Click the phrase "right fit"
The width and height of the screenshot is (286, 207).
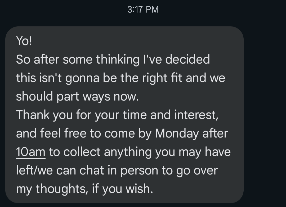coord(162,78)
